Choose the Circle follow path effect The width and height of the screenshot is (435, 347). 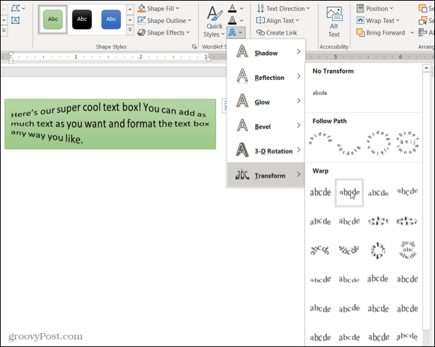point(379,142)
